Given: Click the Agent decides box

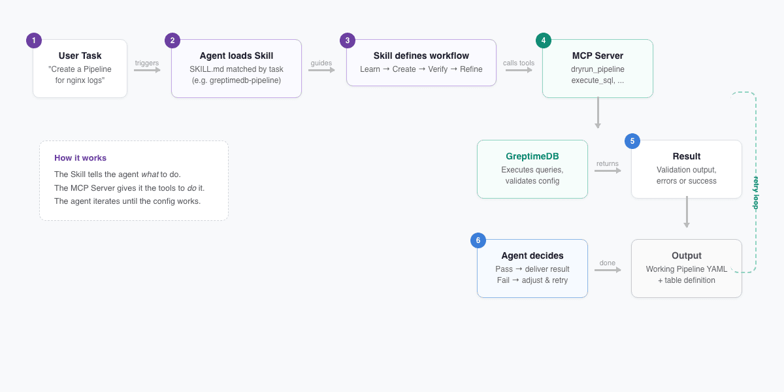Looking at the screenshot, I should click(532, 269).
